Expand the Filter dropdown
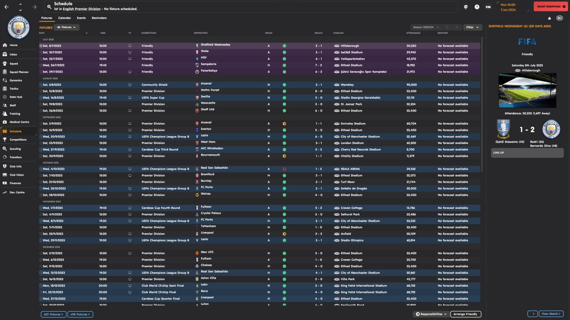The height and width of the screenshot is (320, 570). [x=472, y=27]
